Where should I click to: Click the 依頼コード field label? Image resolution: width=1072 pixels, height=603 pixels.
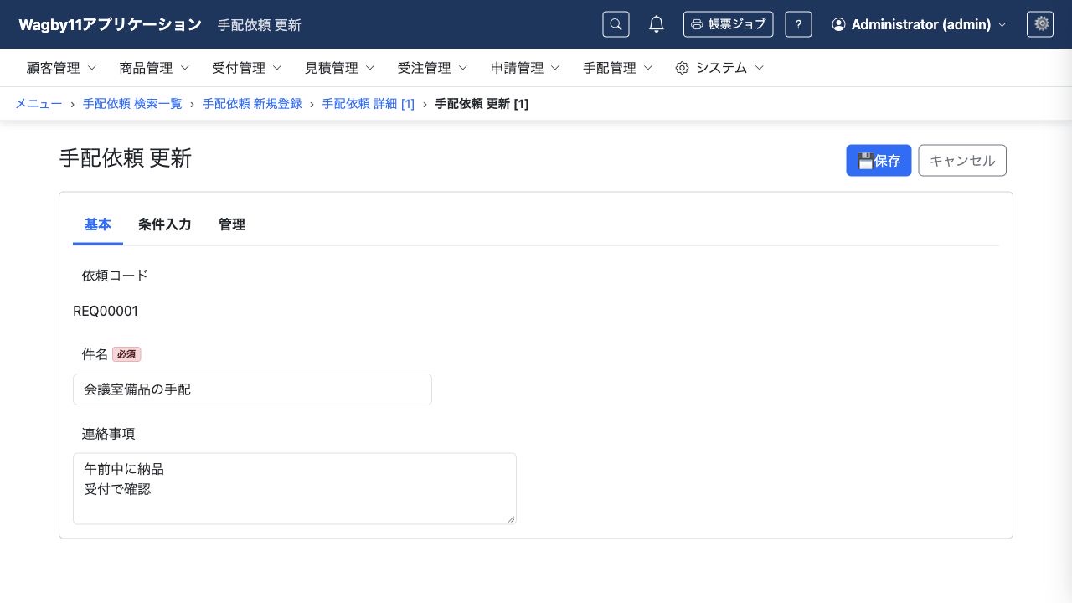(x=115, y=275)
